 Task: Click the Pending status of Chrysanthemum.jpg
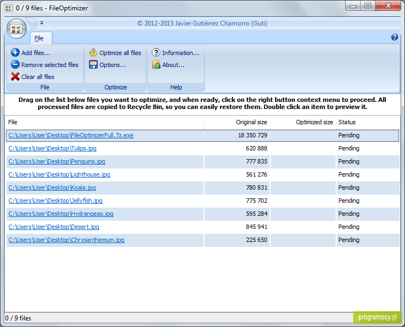[x=349, y=240]
